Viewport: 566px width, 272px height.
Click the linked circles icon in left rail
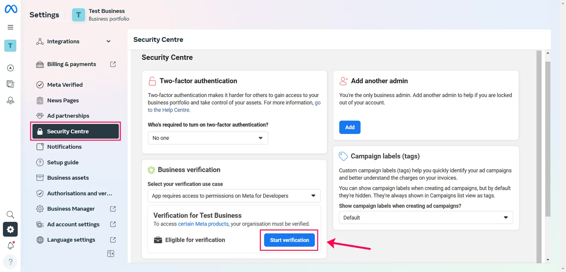(x=11, y=101)
